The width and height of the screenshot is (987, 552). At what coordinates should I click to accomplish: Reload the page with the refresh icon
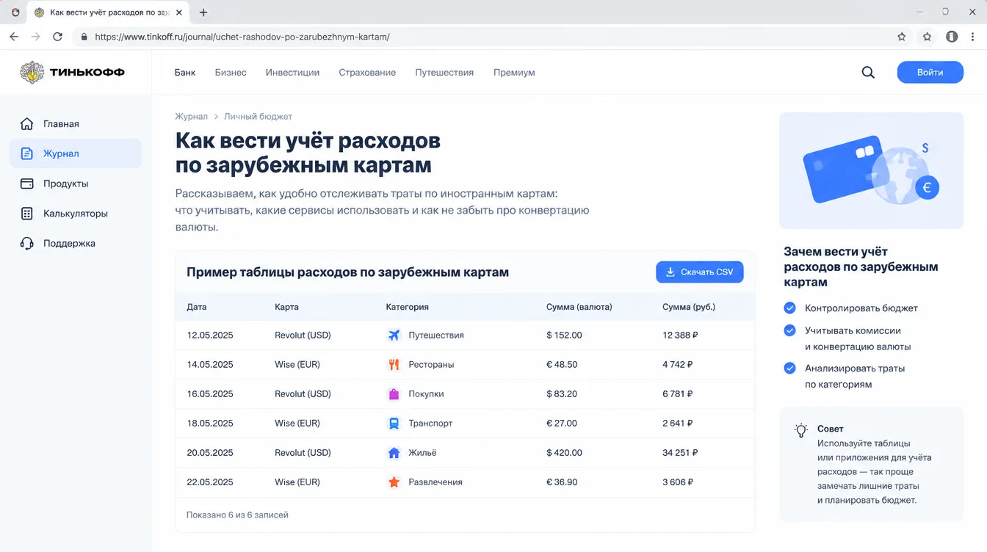pyautogui.click(x=57, y=37)
